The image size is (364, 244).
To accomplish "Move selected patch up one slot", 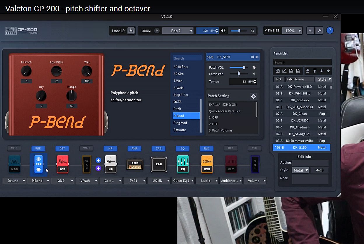I will pos(328,71).
